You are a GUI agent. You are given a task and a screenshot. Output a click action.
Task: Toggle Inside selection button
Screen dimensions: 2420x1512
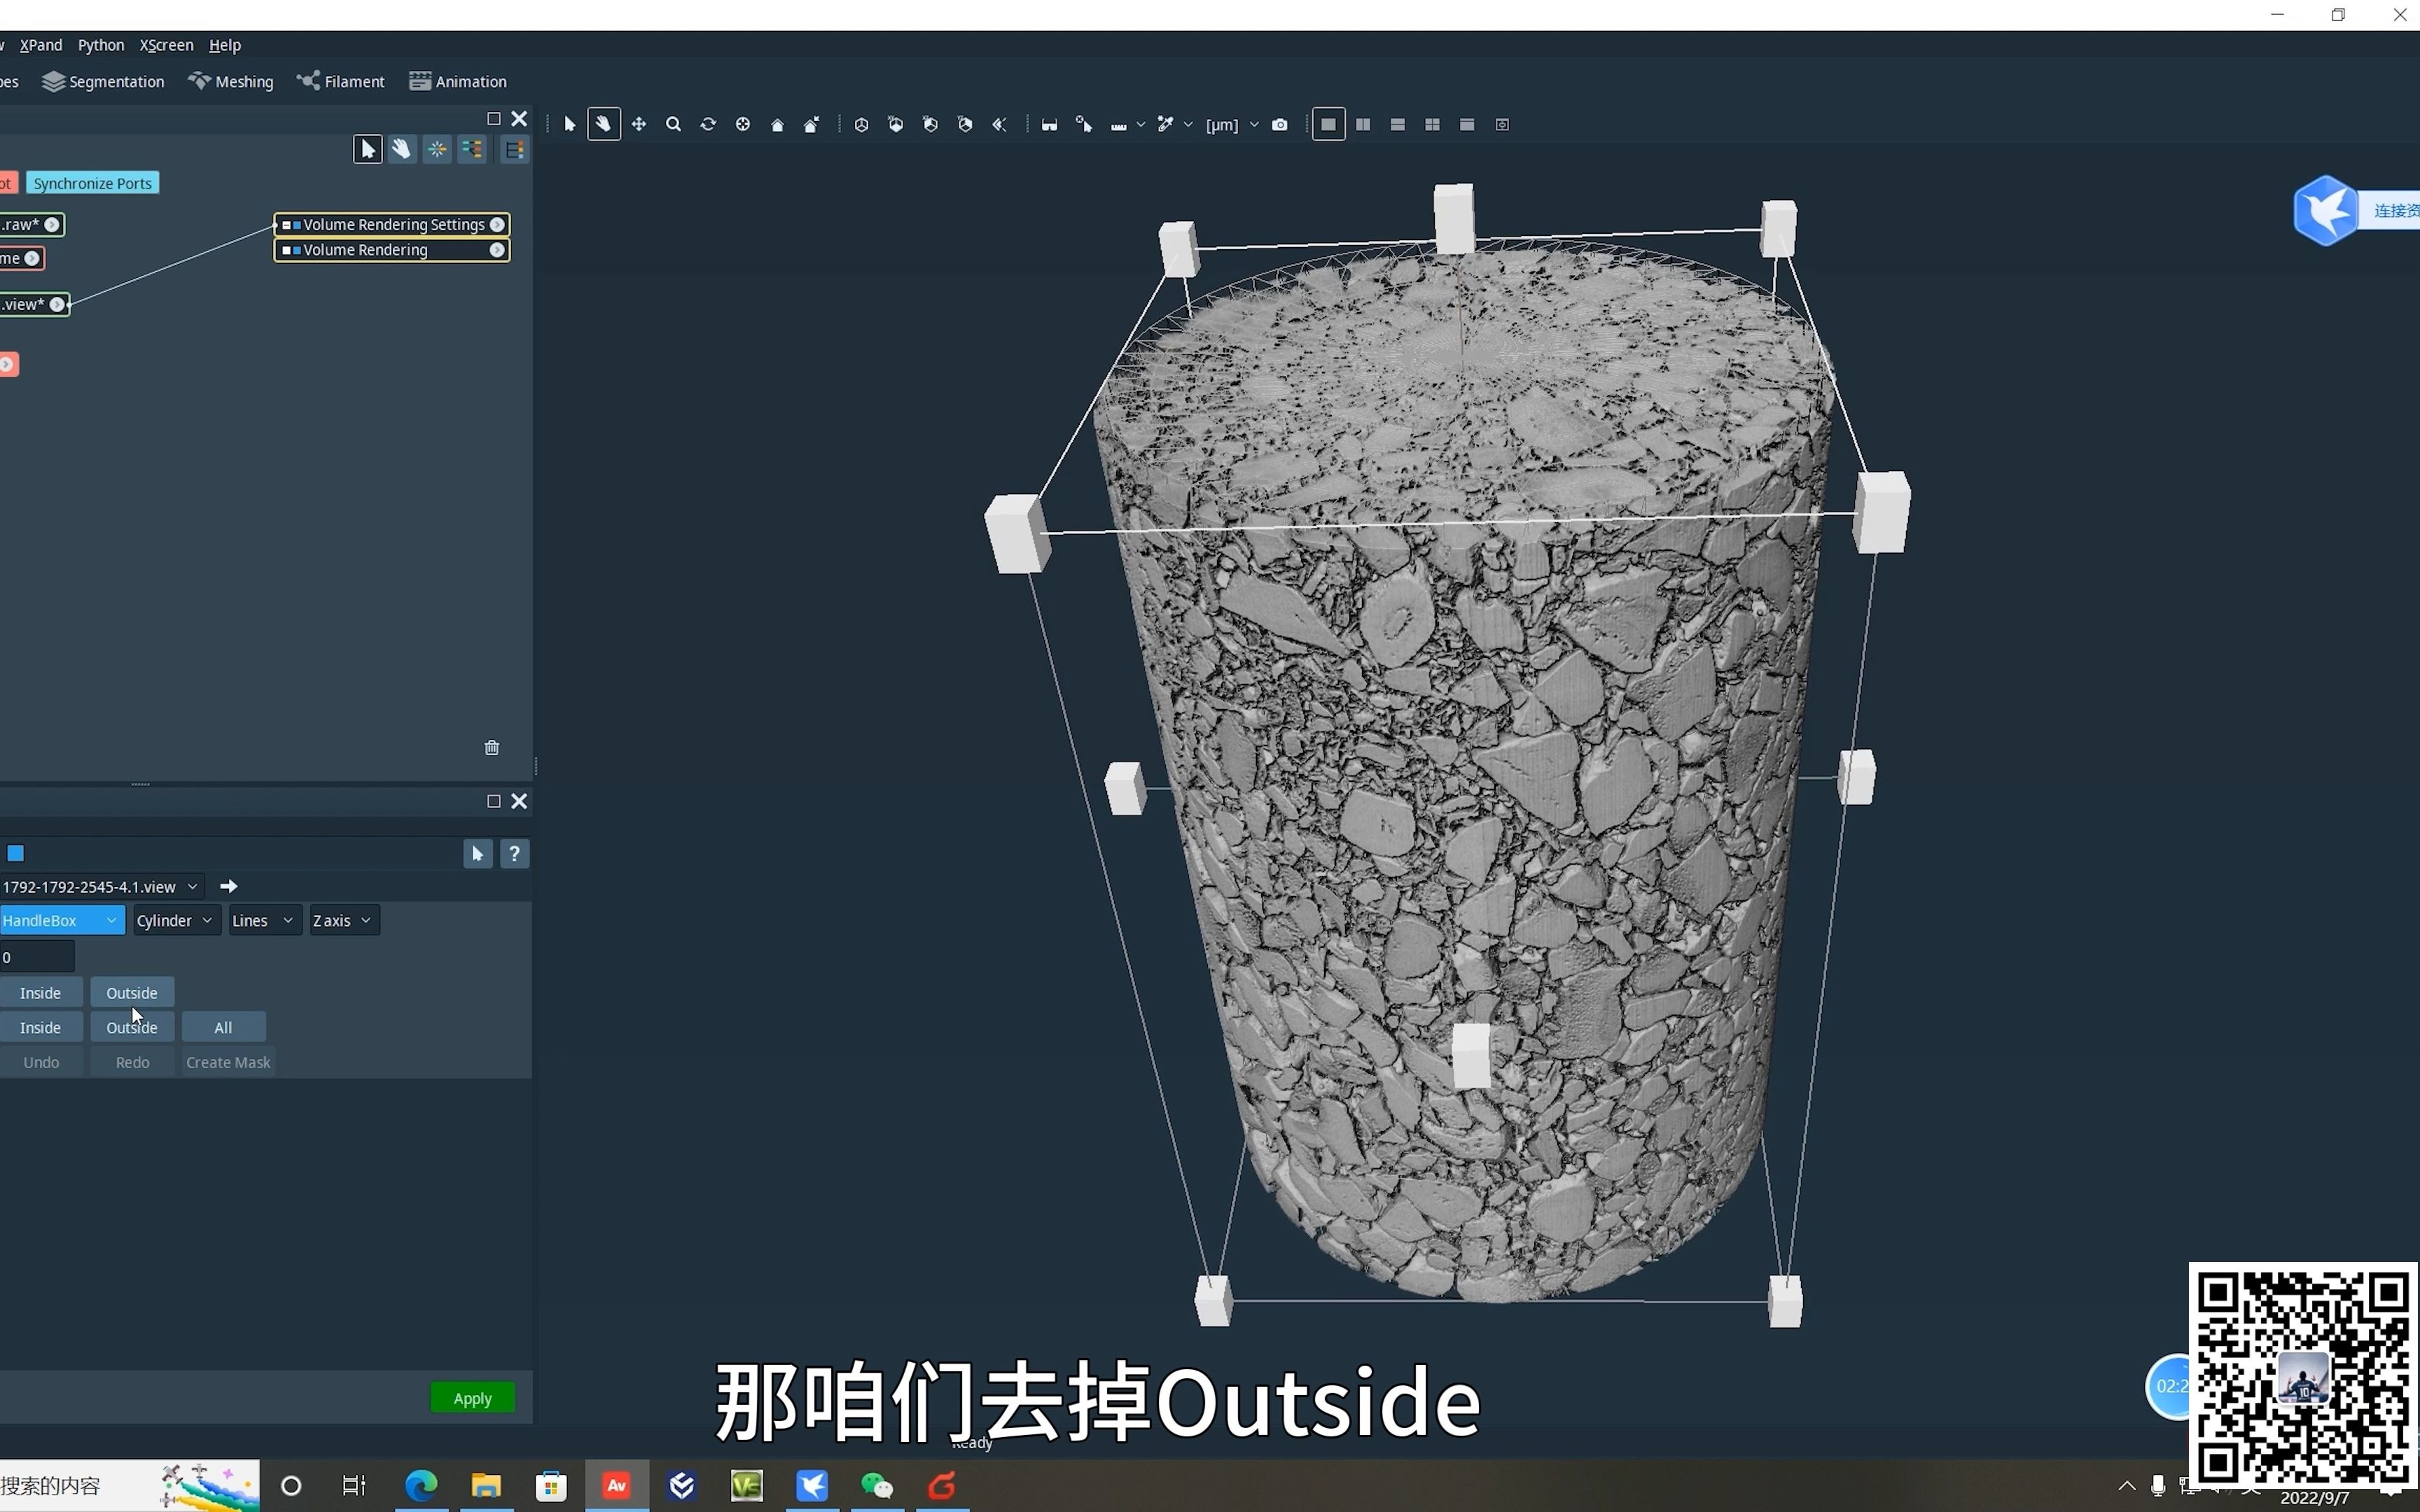tap(40, 993)
